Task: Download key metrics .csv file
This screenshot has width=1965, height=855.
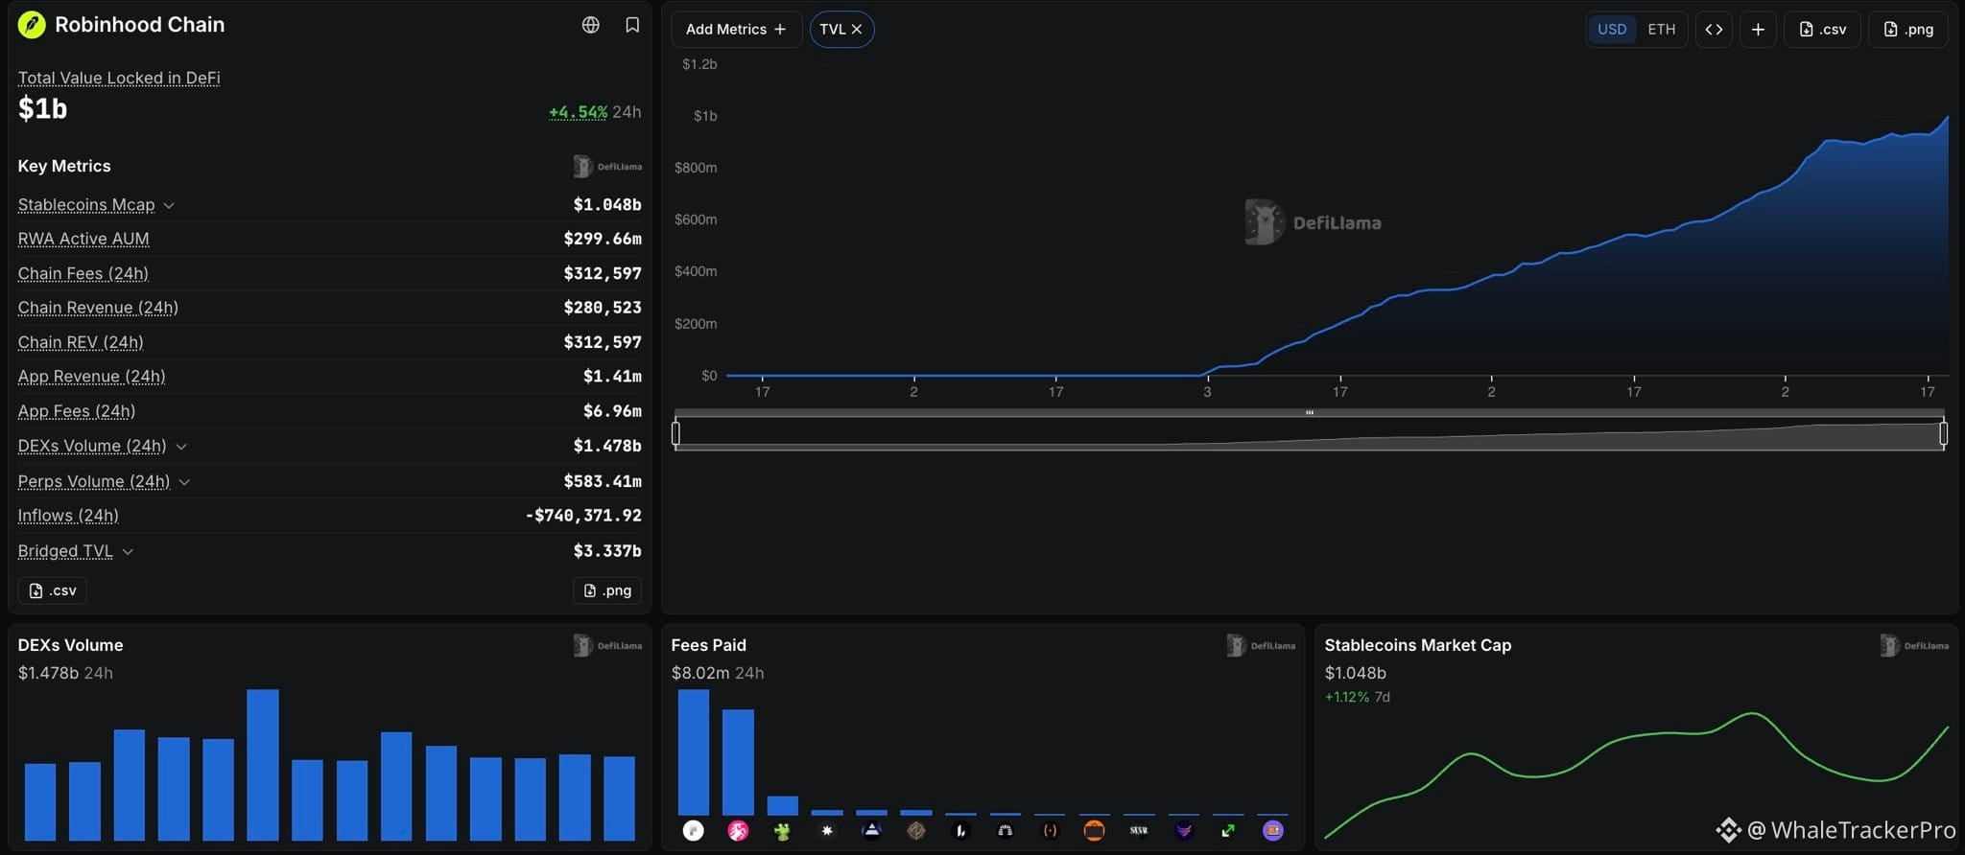Action: click(x=53, y=590)
